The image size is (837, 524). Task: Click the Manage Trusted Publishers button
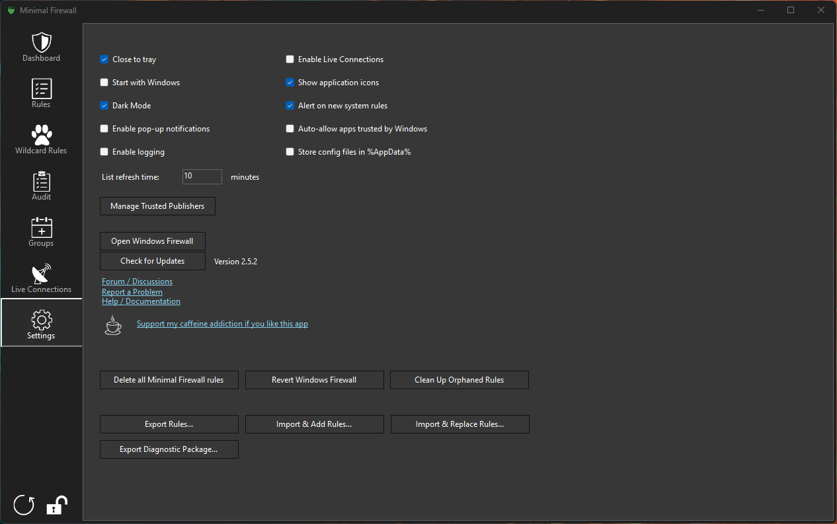click(157, 206)
